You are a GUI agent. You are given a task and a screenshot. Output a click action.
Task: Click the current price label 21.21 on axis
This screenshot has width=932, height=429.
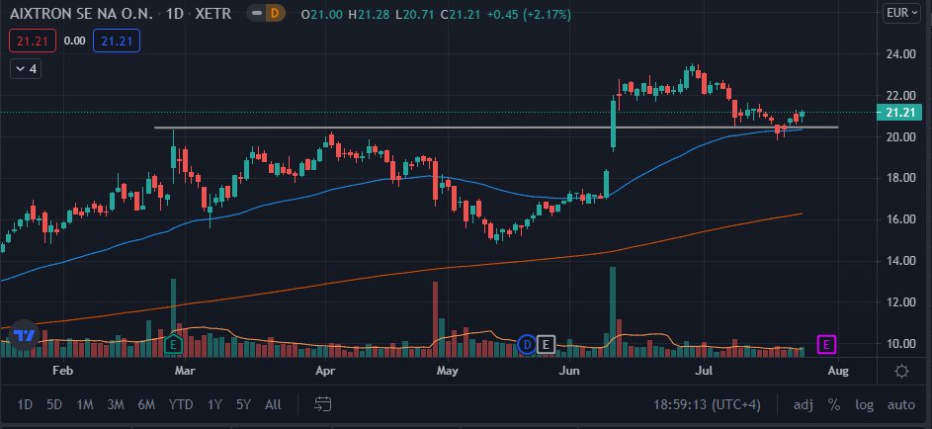tap(898, 112)
